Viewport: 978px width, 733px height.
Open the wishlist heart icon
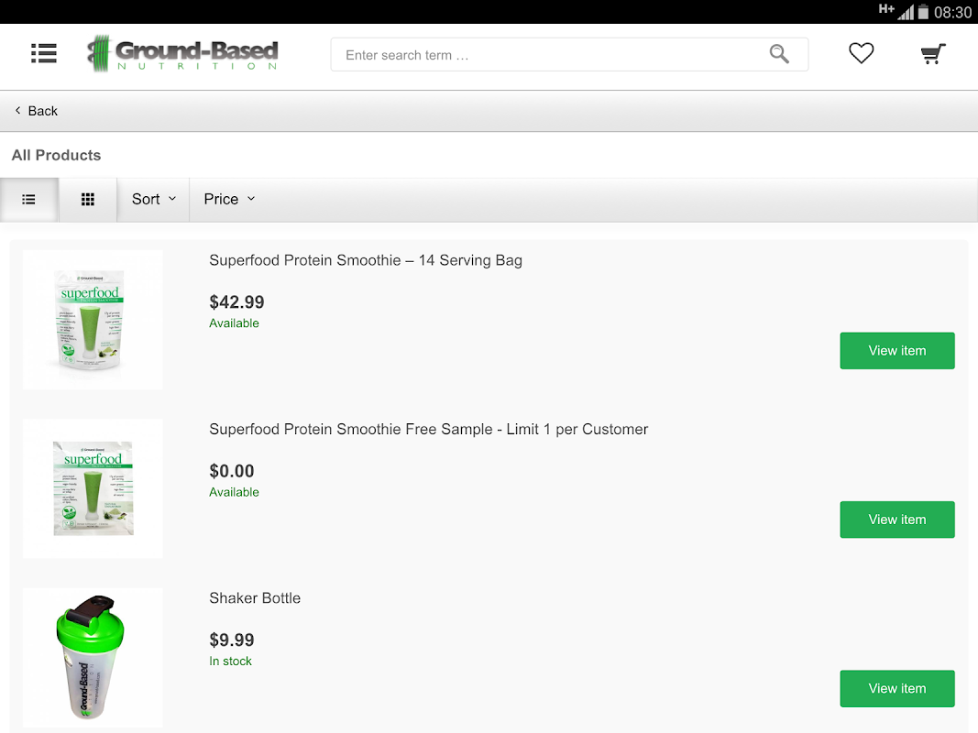(861, 54)
